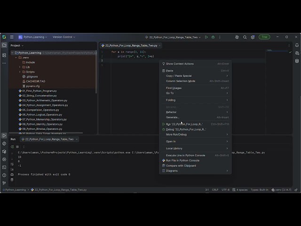Open the AI assistant icon beside search

[x=237, y=37]
